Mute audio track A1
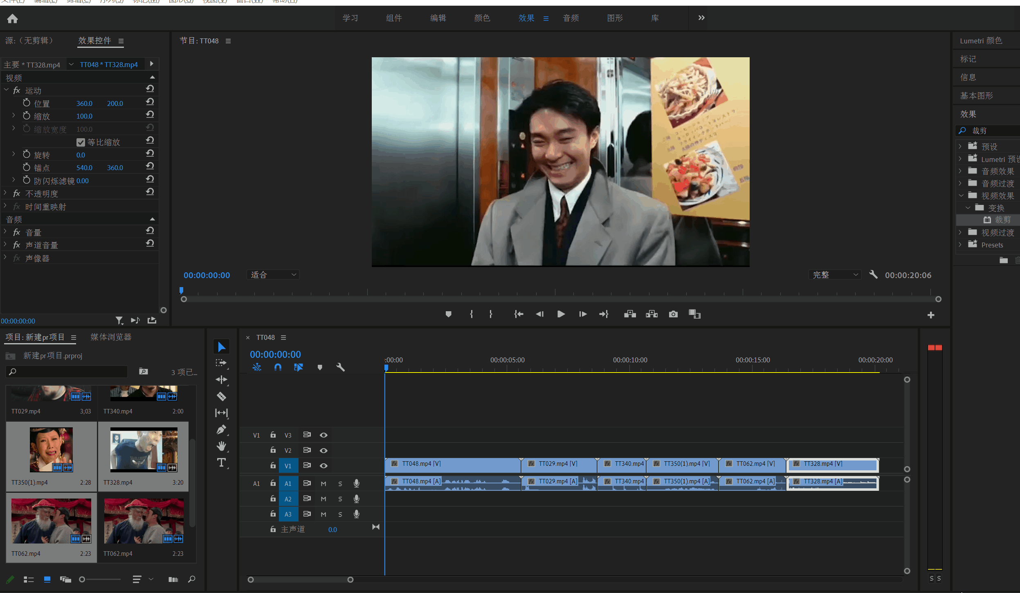1020x593 pixels. [x=324, y=483]
